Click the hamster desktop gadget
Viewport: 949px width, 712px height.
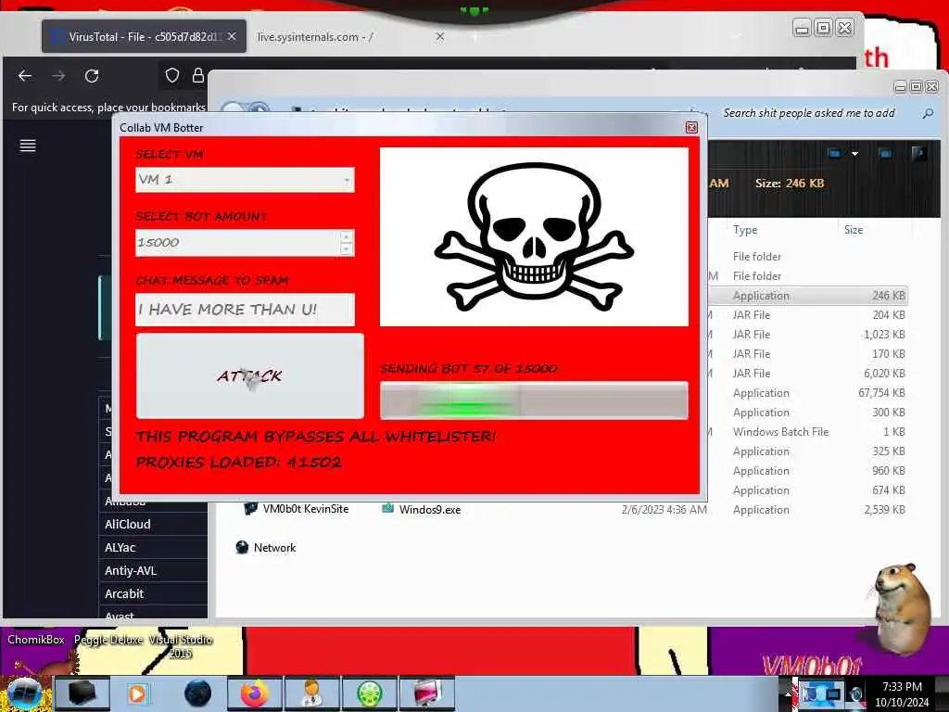901,609
